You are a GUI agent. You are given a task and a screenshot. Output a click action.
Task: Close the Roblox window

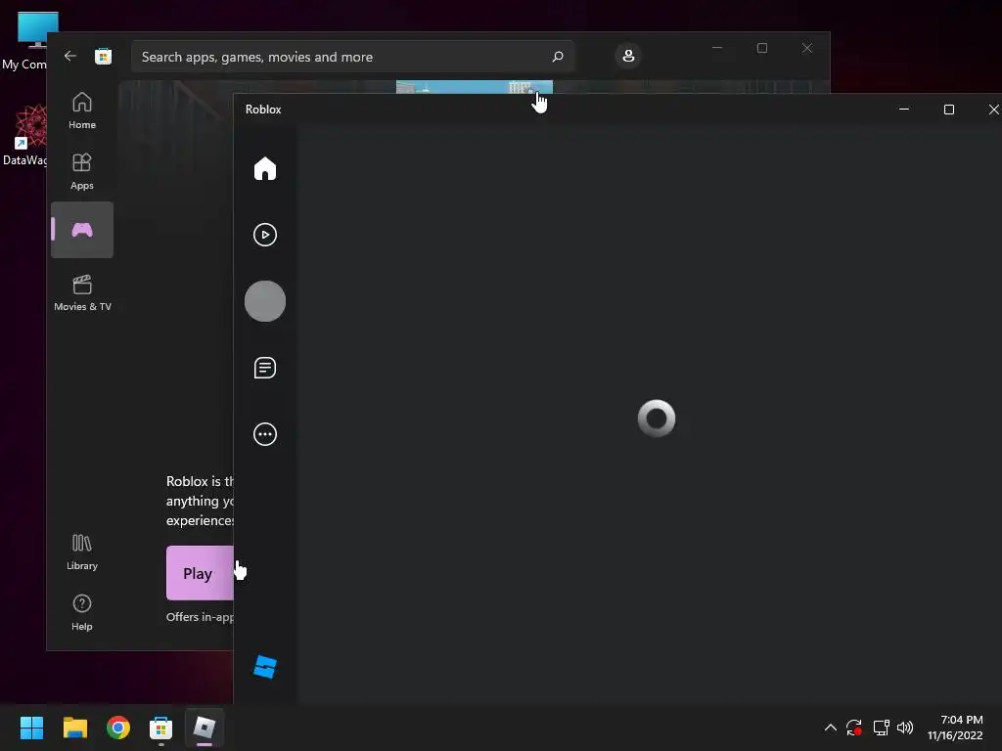click(992, 110)
